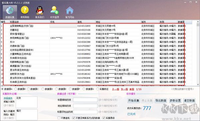This screenshot has width=200, height=121.
Task: Select 麦当劳(新王府井店) row title
Action: [20, 70]
